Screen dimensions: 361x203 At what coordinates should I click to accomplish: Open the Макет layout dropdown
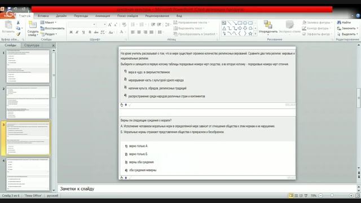pyautogui.click(x=49, y=23)
